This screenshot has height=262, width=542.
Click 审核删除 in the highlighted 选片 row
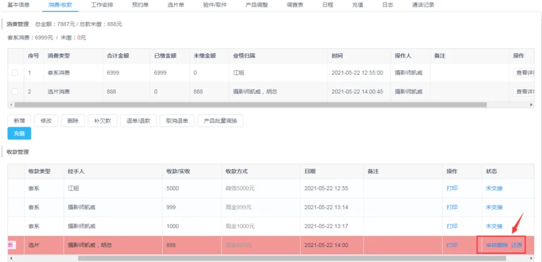point(496,245)
